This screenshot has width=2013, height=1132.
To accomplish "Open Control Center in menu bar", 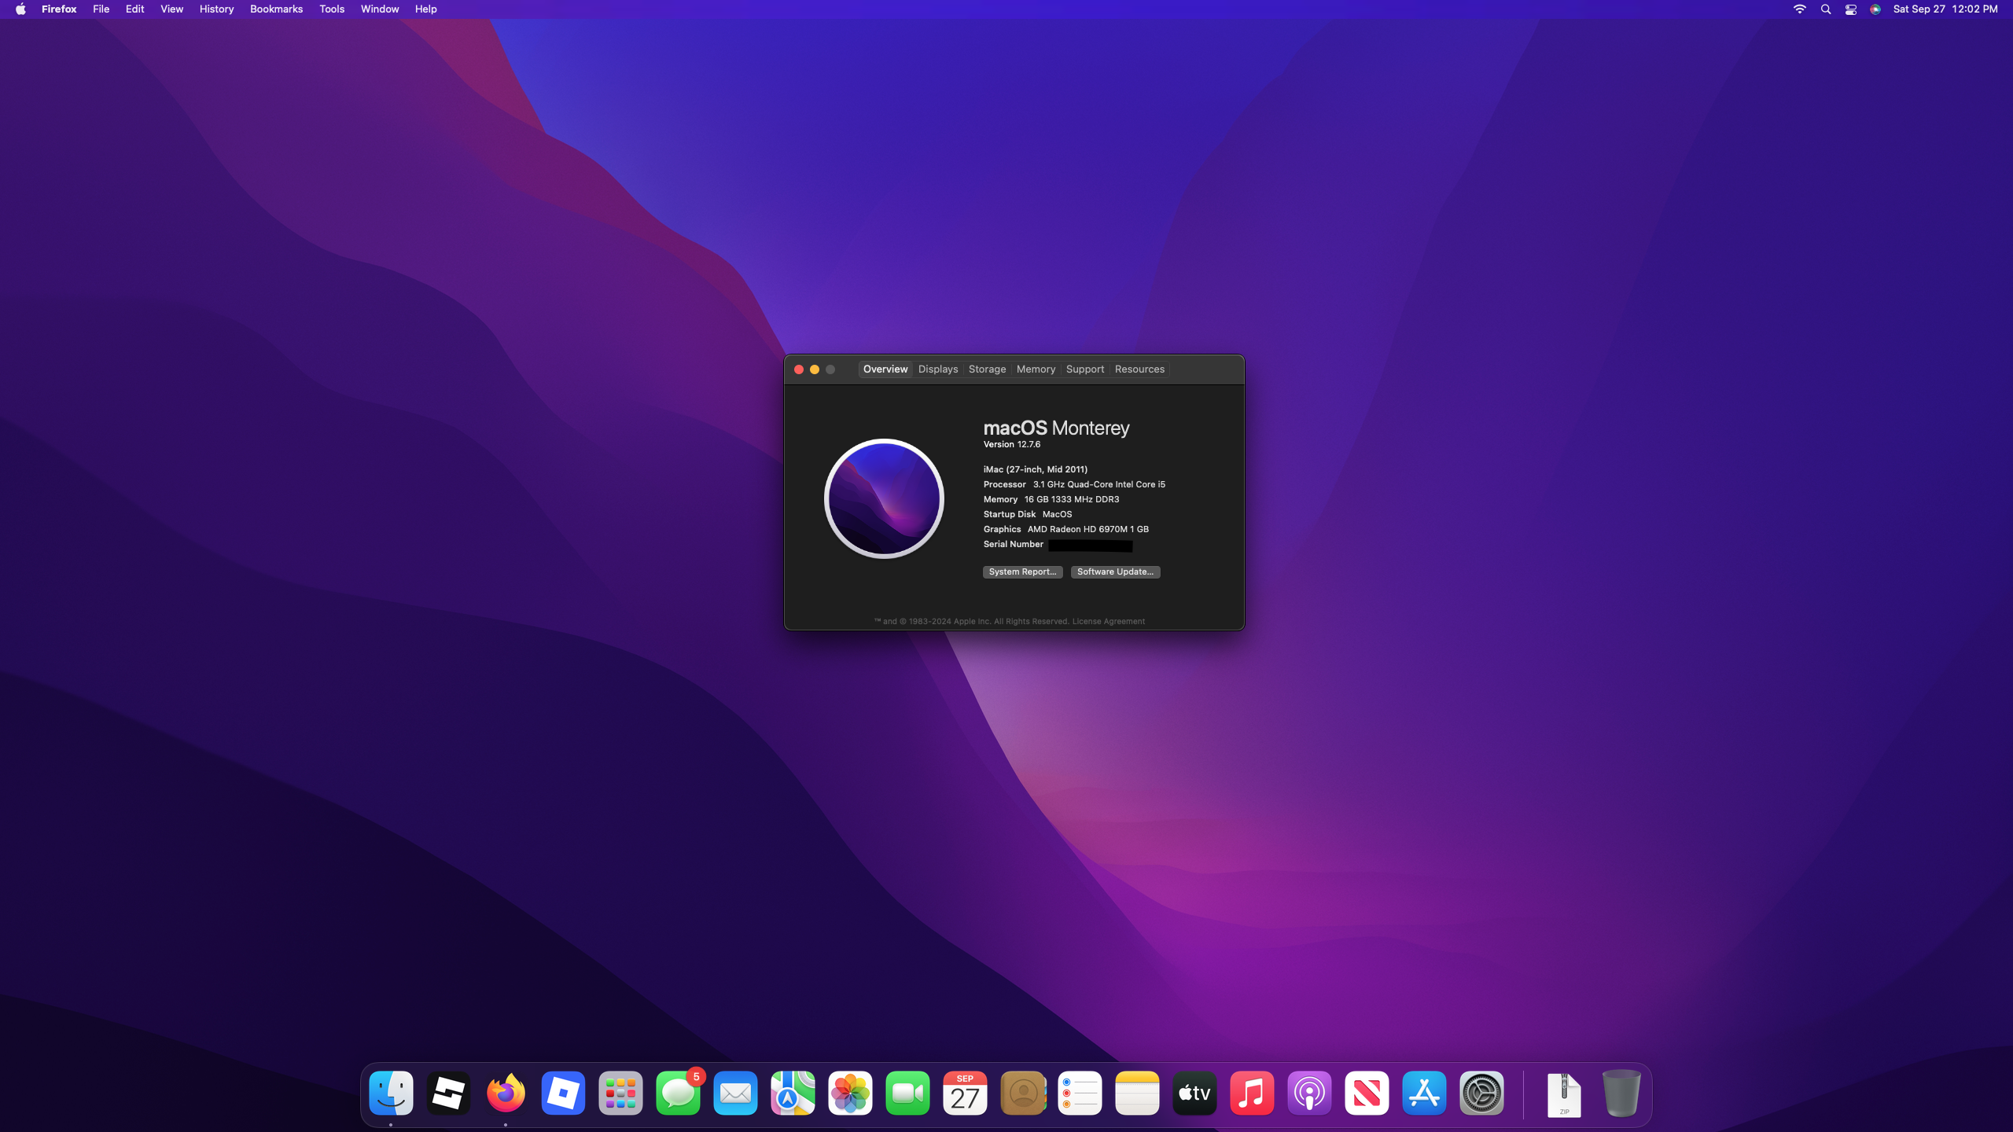I will [x=1851, y=9].
